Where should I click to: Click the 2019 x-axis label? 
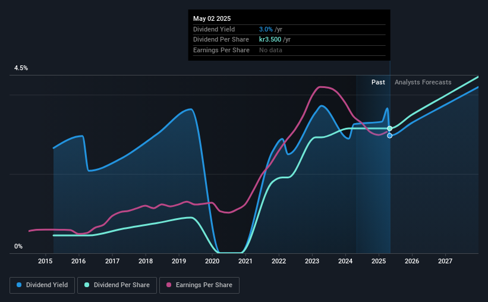tap(179, 261)
